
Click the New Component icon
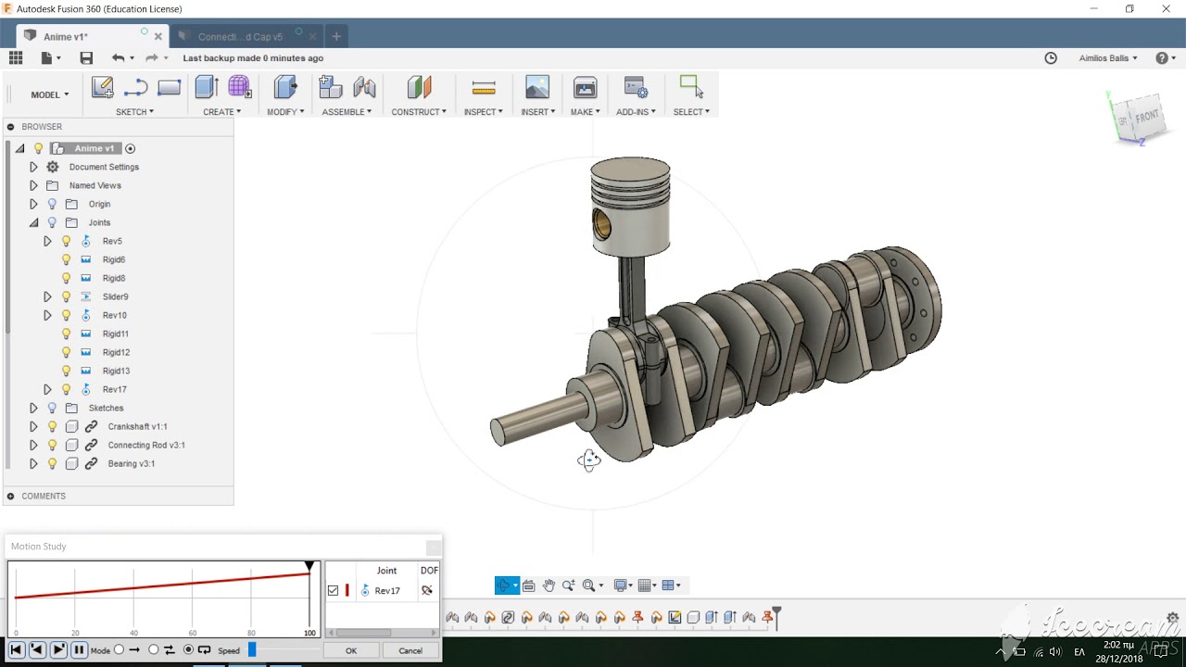[330, 87]
